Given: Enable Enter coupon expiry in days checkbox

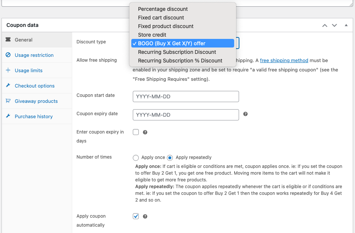Looking at the screenshot, I should pyautogui.click(x=136, y=132).
